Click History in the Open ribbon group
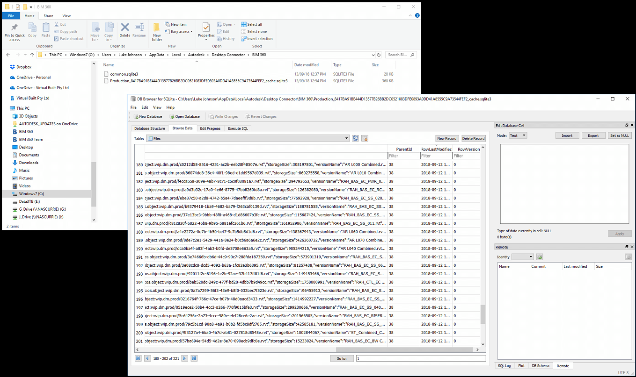 tap(226, 39)
